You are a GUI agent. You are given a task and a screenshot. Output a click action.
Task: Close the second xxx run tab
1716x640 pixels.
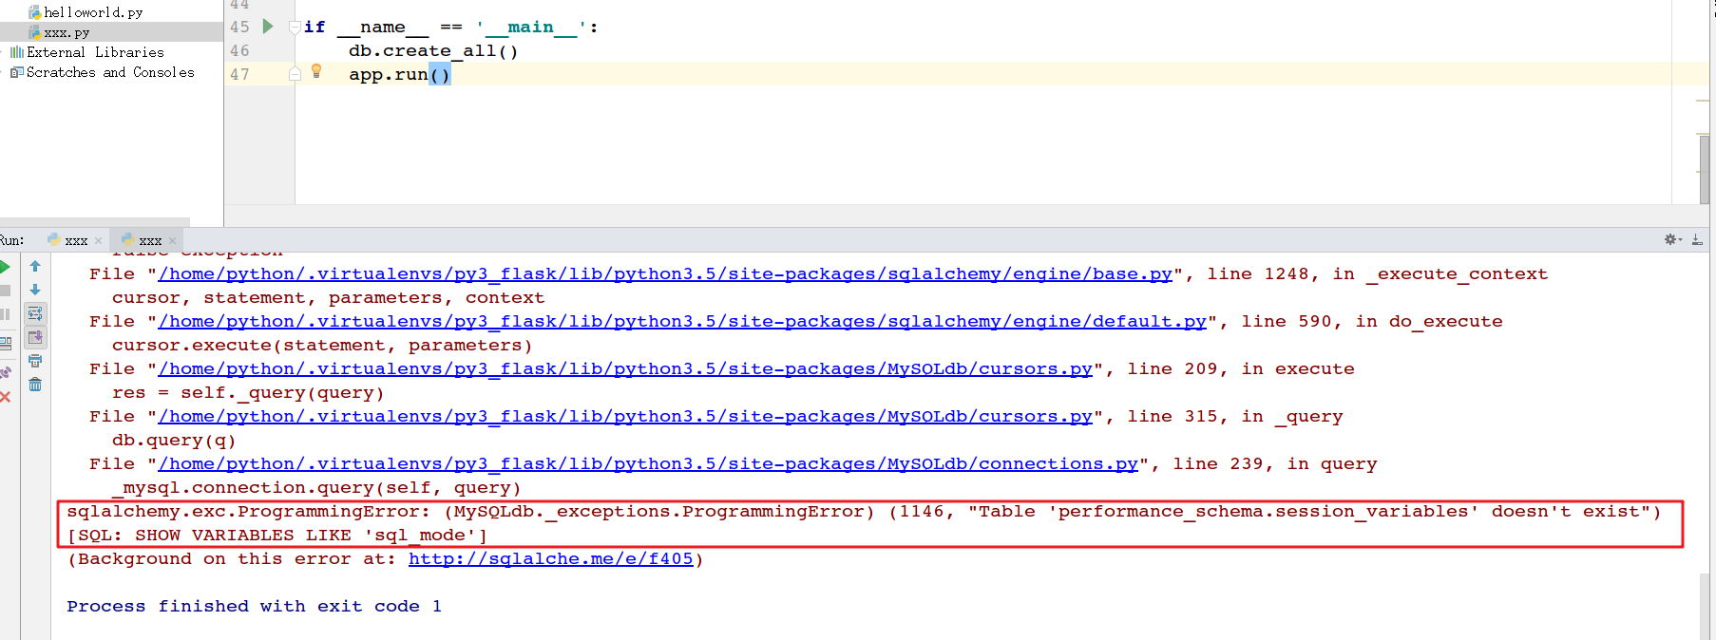[172, 241]
